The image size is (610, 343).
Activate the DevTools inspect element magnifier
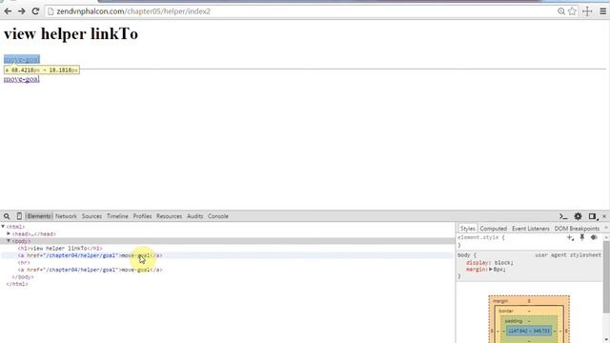click(x=7, y=216)
